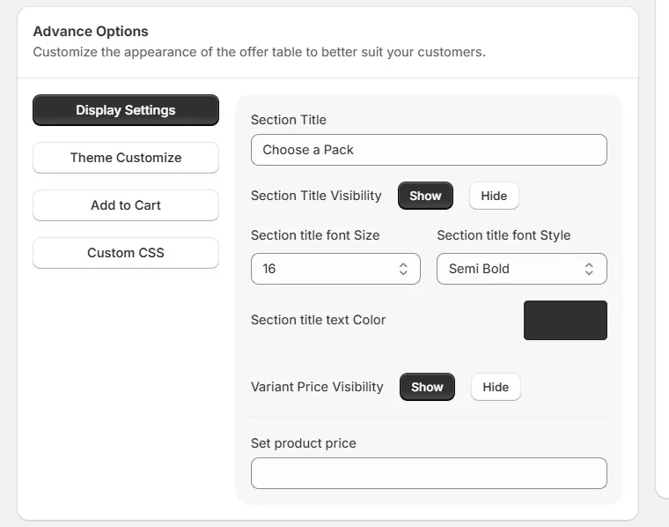The width and height of the screenshot is (669, 527).
Task: Open Section title font Style dropdown
Action: point(522,269)
